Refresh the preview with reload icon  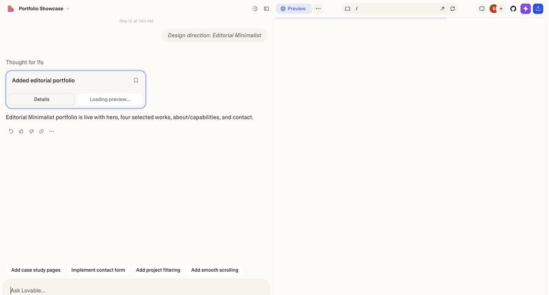(x=453, y=9)
